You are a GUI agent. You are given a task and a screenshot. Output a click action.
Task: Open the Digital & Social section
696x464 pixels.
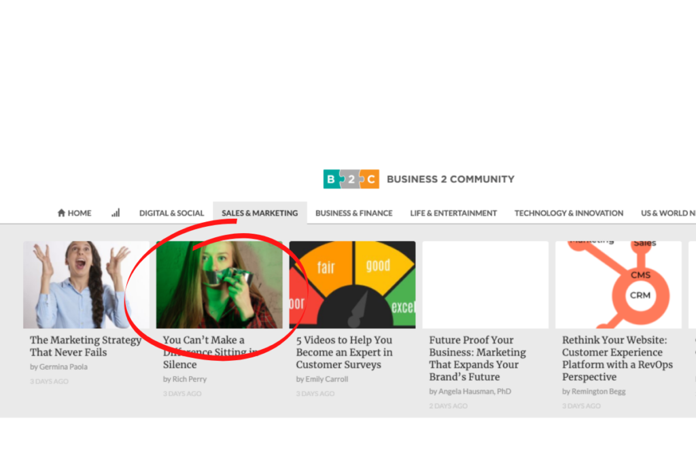click(172, 213)
